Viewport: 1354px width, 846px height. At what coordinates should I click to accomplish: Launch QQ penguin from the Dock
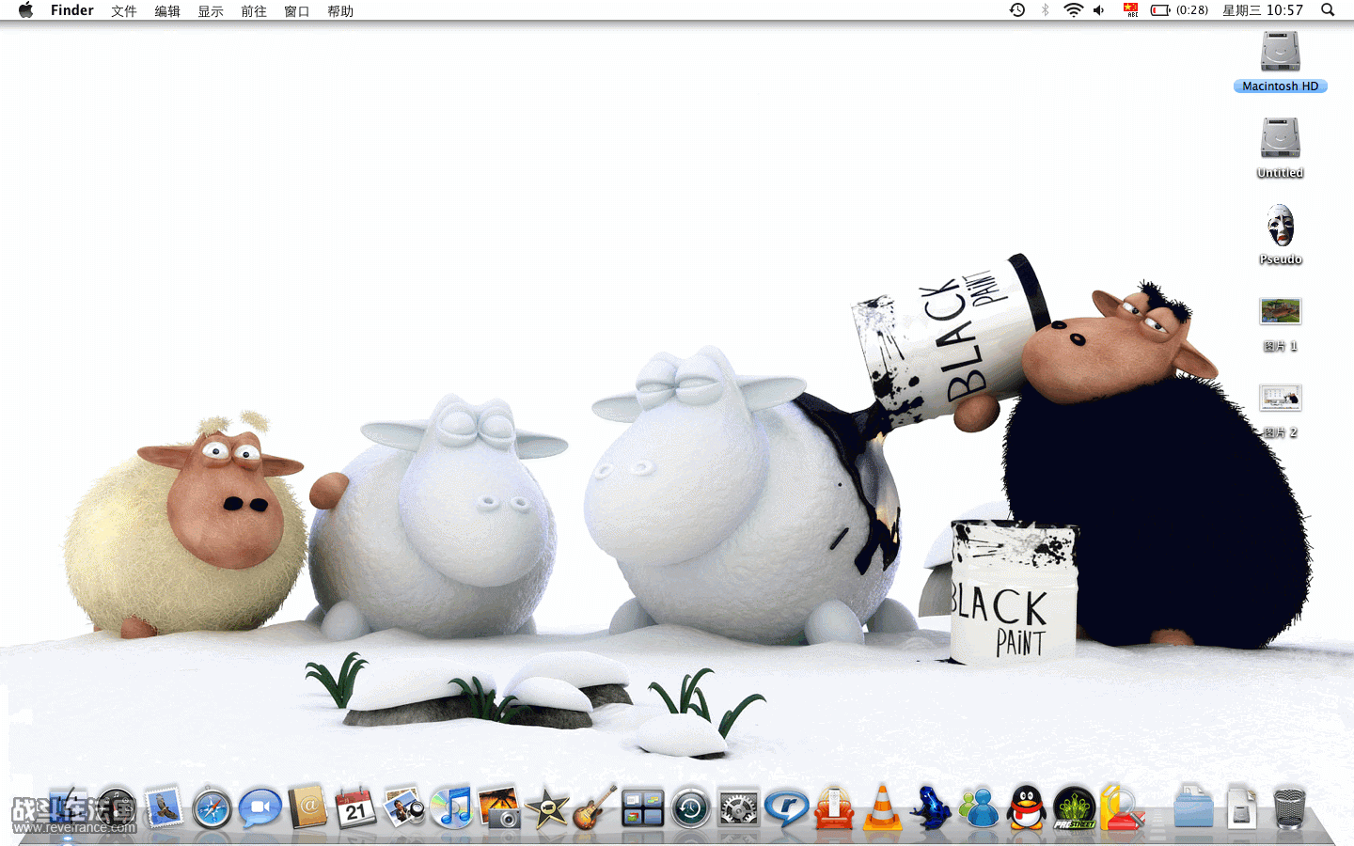point(1027,807)
